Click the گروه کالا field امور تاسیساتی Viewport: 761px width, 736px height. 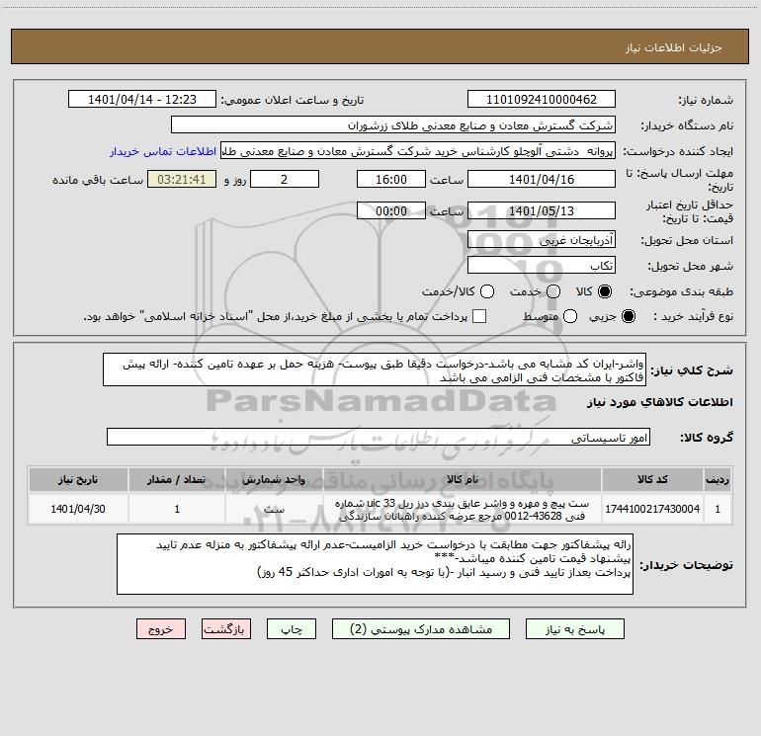[379, 437]
